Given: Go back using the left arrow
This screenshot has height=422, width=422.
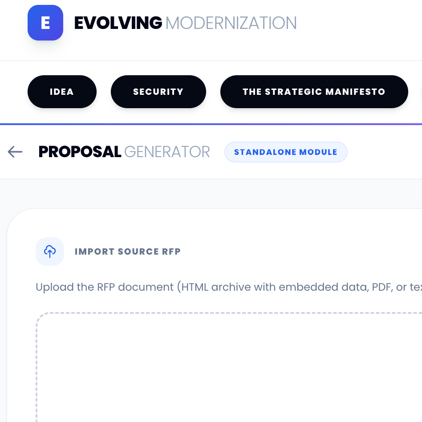Looking at the screenshot, I should pos(15,152).
